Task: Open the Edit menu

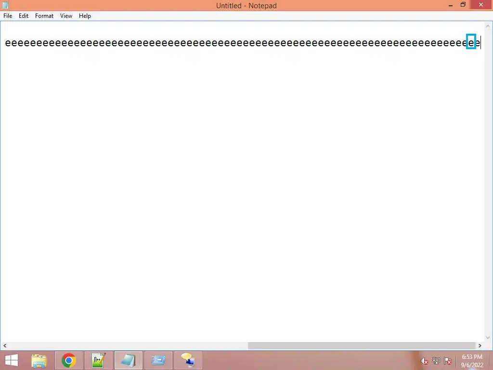Action: (24, 16)
